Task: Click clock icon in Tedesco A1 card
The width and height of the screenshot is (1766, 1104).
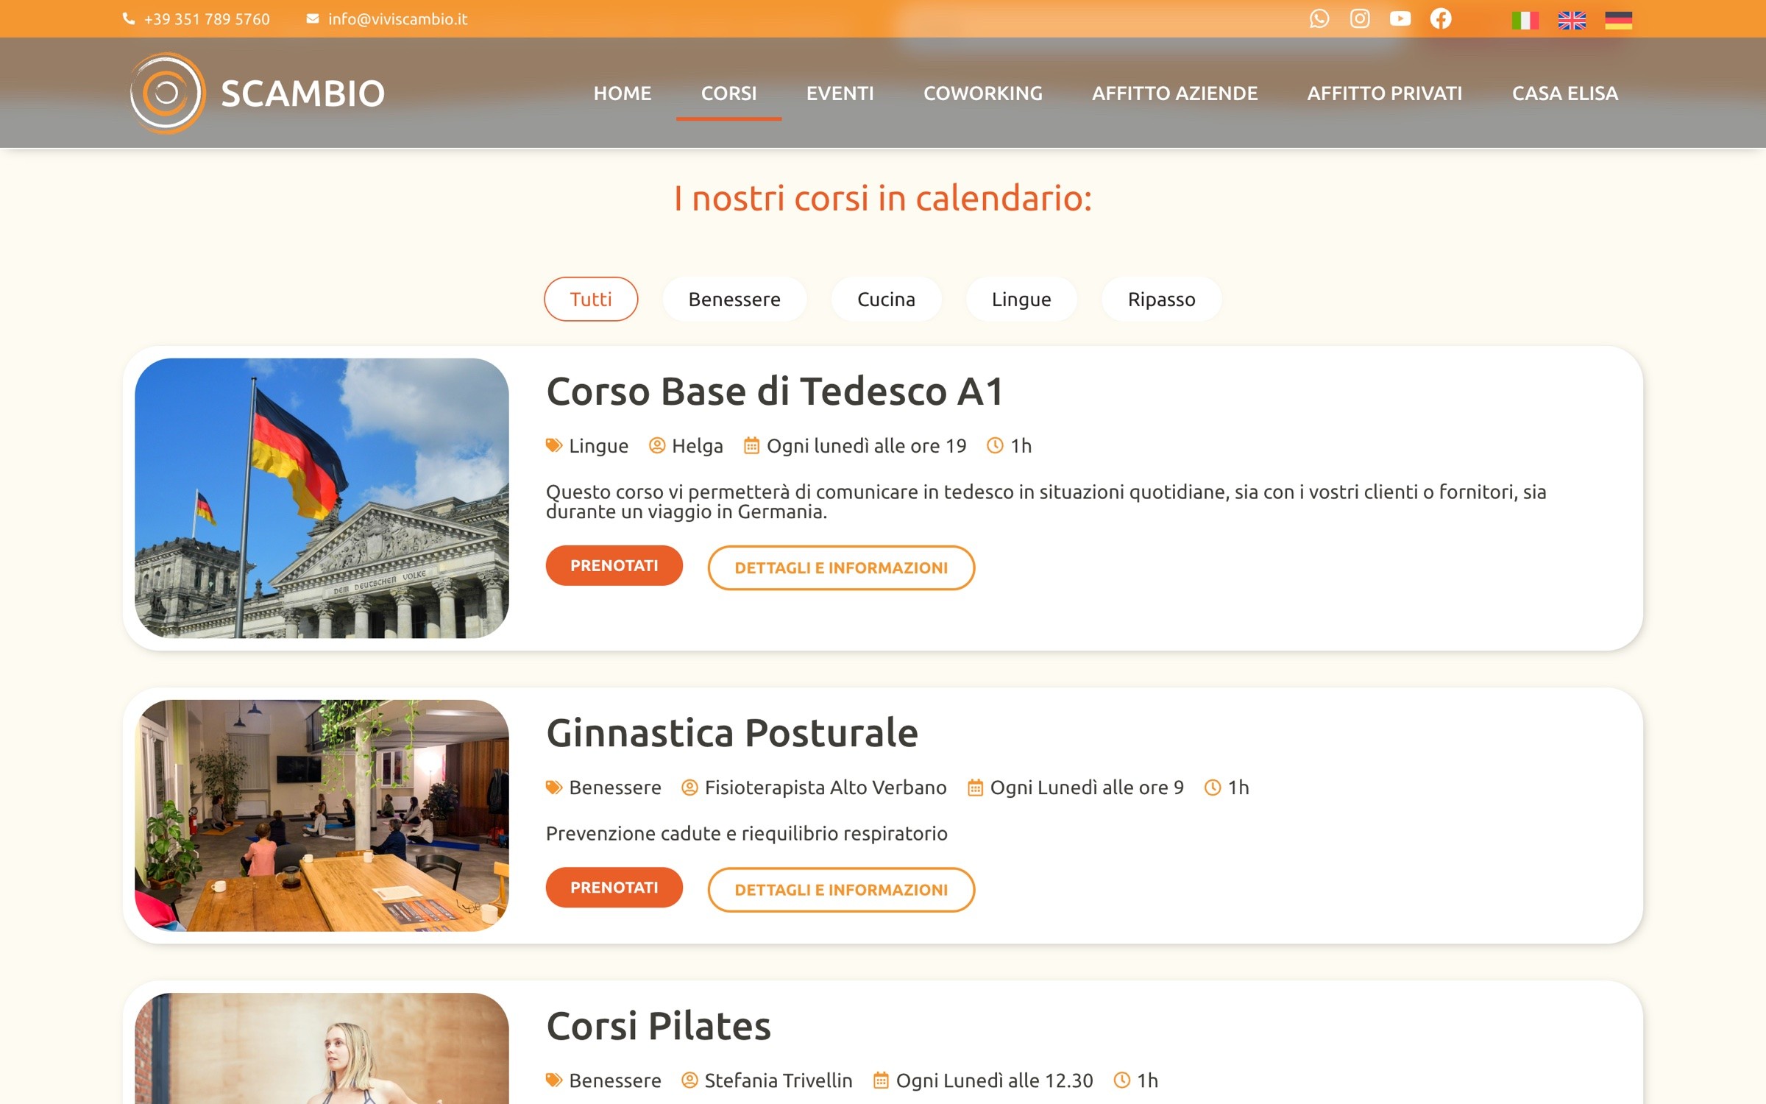Action: click(994, 445)
